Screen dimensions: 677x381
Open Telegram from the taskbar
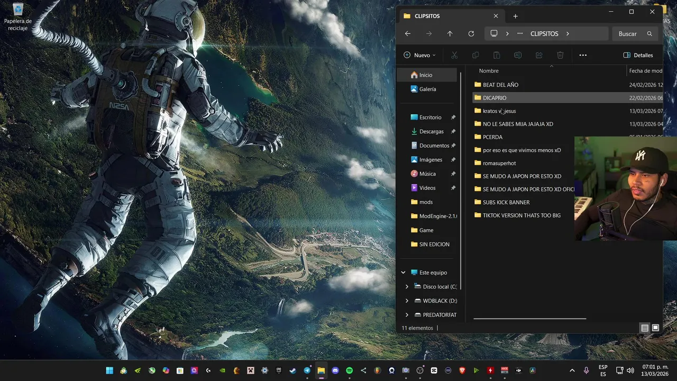307,370
